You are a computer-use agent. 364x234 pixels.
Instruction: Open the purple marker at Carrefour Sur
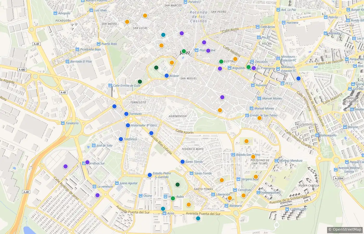point(87,162)
